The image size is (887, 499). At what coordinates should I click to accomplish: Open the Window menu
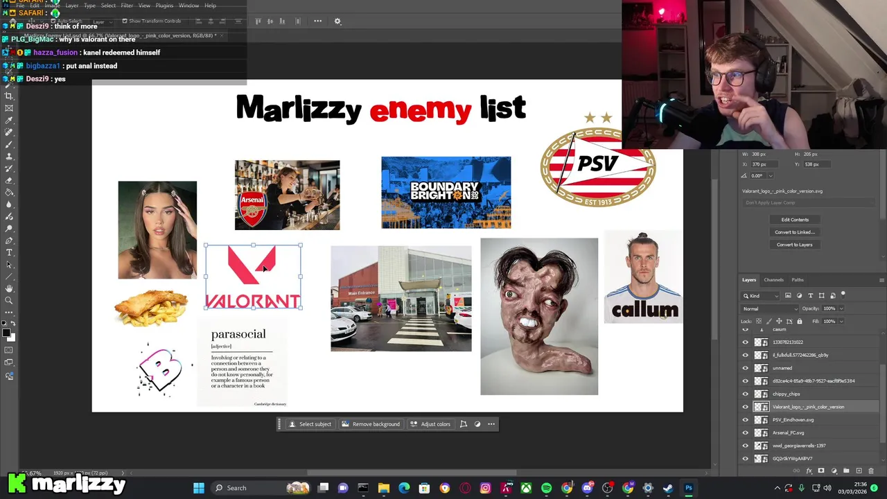point(188,6)
